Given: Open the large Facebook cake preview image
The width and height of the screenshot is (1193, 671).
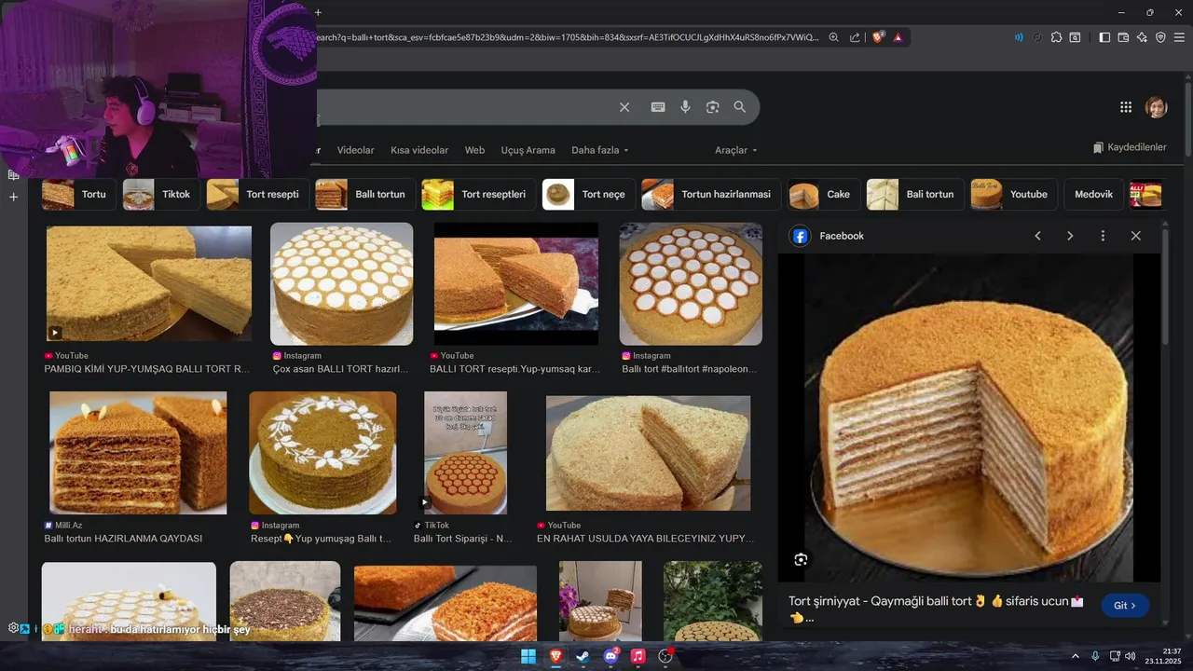Looking at the screenshot, I should click(x=969, y=418).
